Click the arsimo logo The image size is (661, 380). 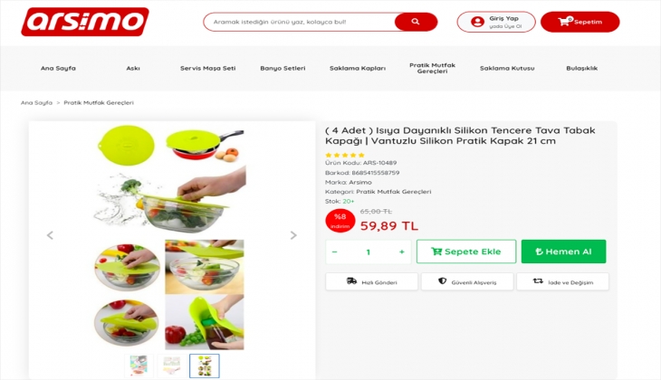click(x=85, y=22)
